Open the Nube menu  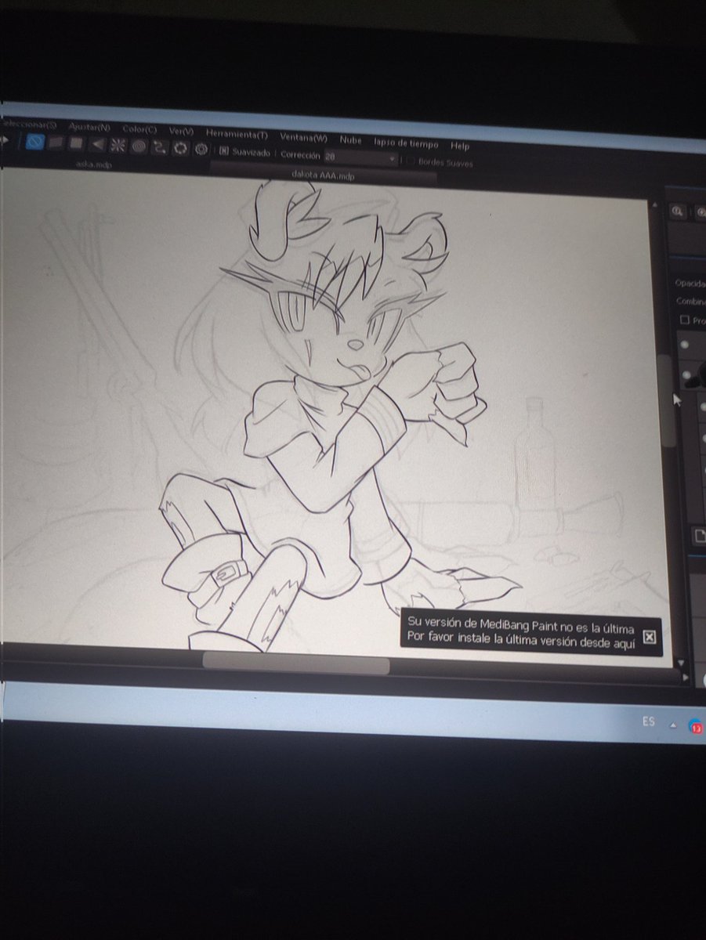click(x=350, y=139)
